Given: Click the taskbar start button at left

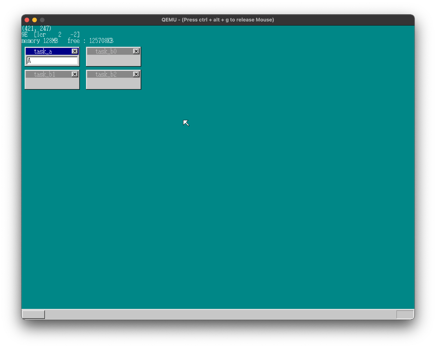Looking at the screenshot, I should [x=33, y=314].
